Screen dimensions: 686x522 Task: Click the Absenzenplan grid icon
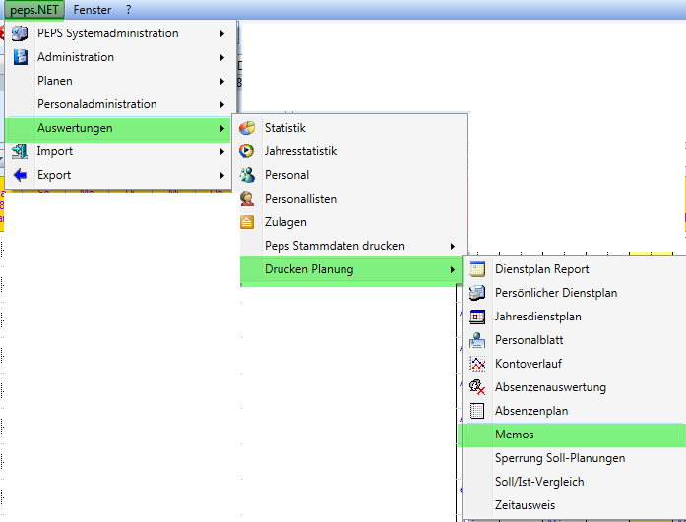[x=477, y=411]
